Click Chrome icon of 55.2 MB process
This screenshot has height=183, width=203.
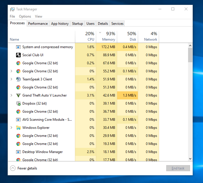click(x=18, y=71)
